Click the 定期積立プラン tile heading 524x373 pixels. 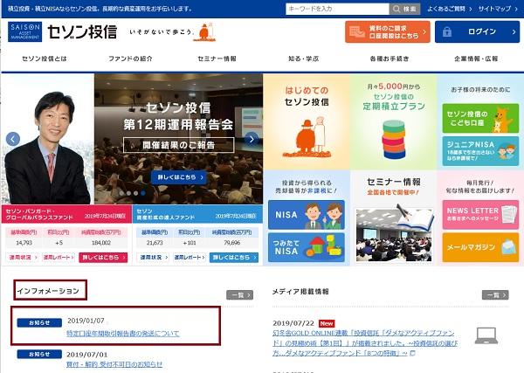(394, 107)
